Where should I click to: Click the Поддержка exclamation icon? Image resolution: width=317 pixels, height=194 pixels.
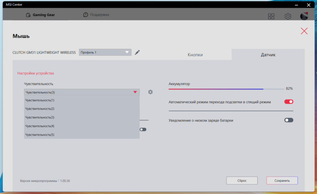pyautogui.click(x=86, y=15)
